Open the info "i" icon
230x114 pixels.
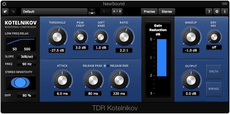[225, 11]
